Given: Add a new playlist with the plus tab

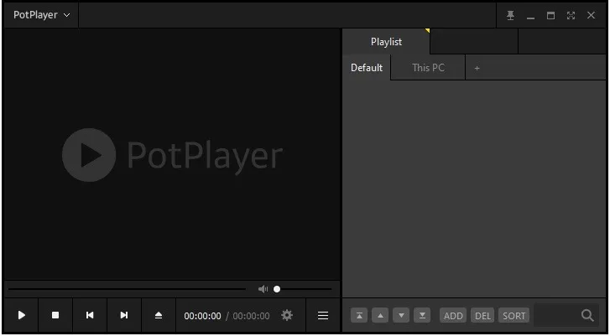Looking at the screenshot, I should (477, 69).
